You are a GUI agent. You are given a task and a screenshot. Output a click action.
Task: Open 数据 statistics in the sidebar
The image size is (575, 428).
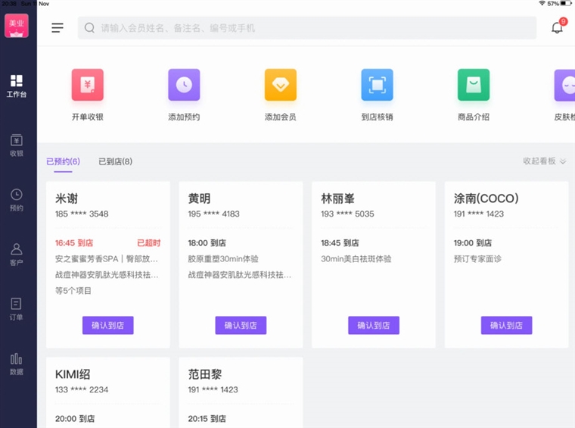[x=17, y=364]
